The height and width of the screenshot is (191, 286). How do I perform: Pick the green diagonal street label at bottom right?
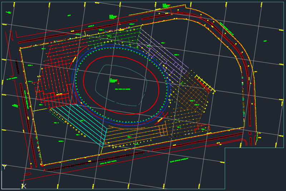[179, 160]
